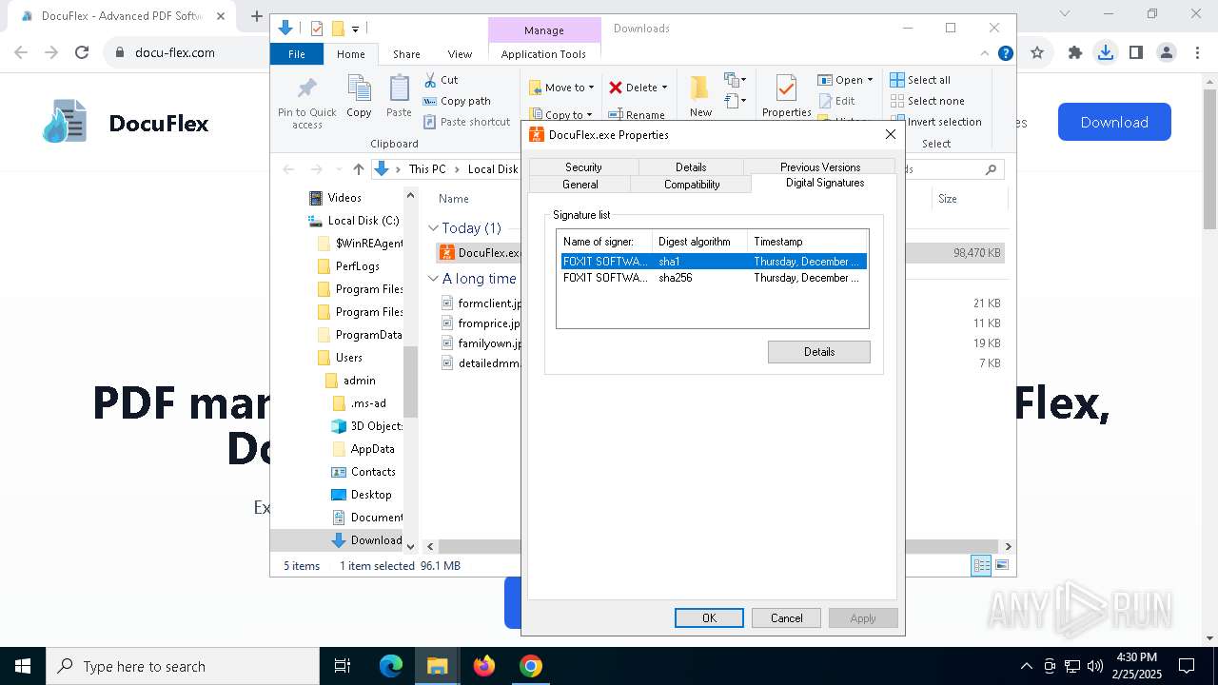Open the Application Tools tab
The height and width of the screenshot is (685, 1218).
pos(543,54)
